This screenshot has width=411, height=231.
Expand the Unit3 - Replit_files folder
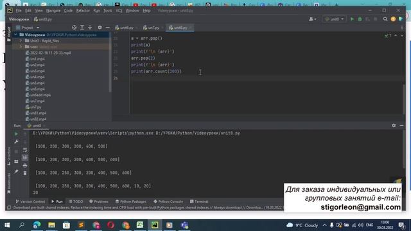click(21, 41)
